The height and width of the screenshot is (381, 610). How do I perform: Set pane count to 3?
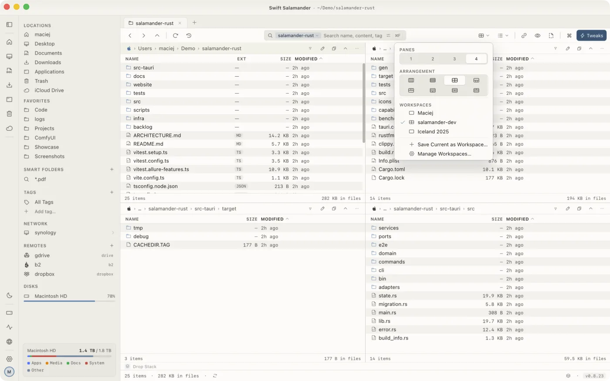[x=454, y=59]
